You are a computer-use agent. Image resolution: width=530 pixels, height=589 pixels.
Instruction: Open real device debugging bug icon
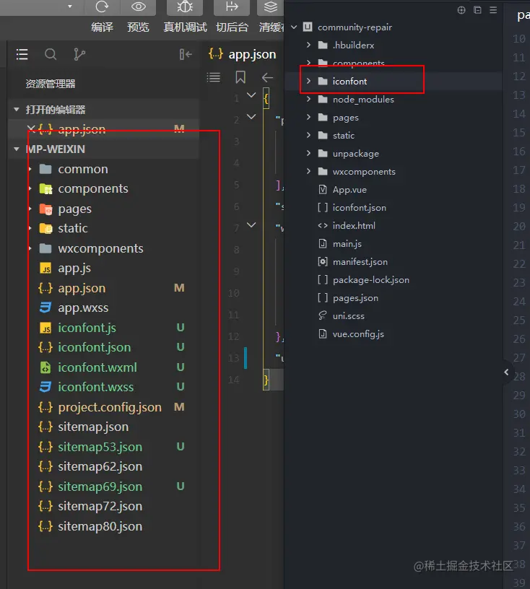pos(185,7)
